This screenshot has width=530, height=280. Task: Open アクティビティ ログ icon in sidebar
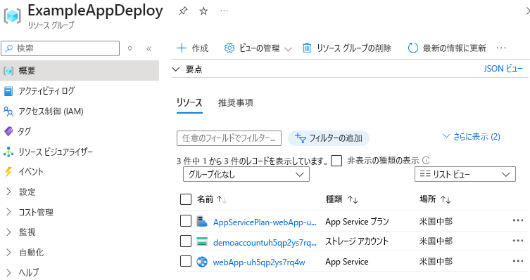[8, 91]
